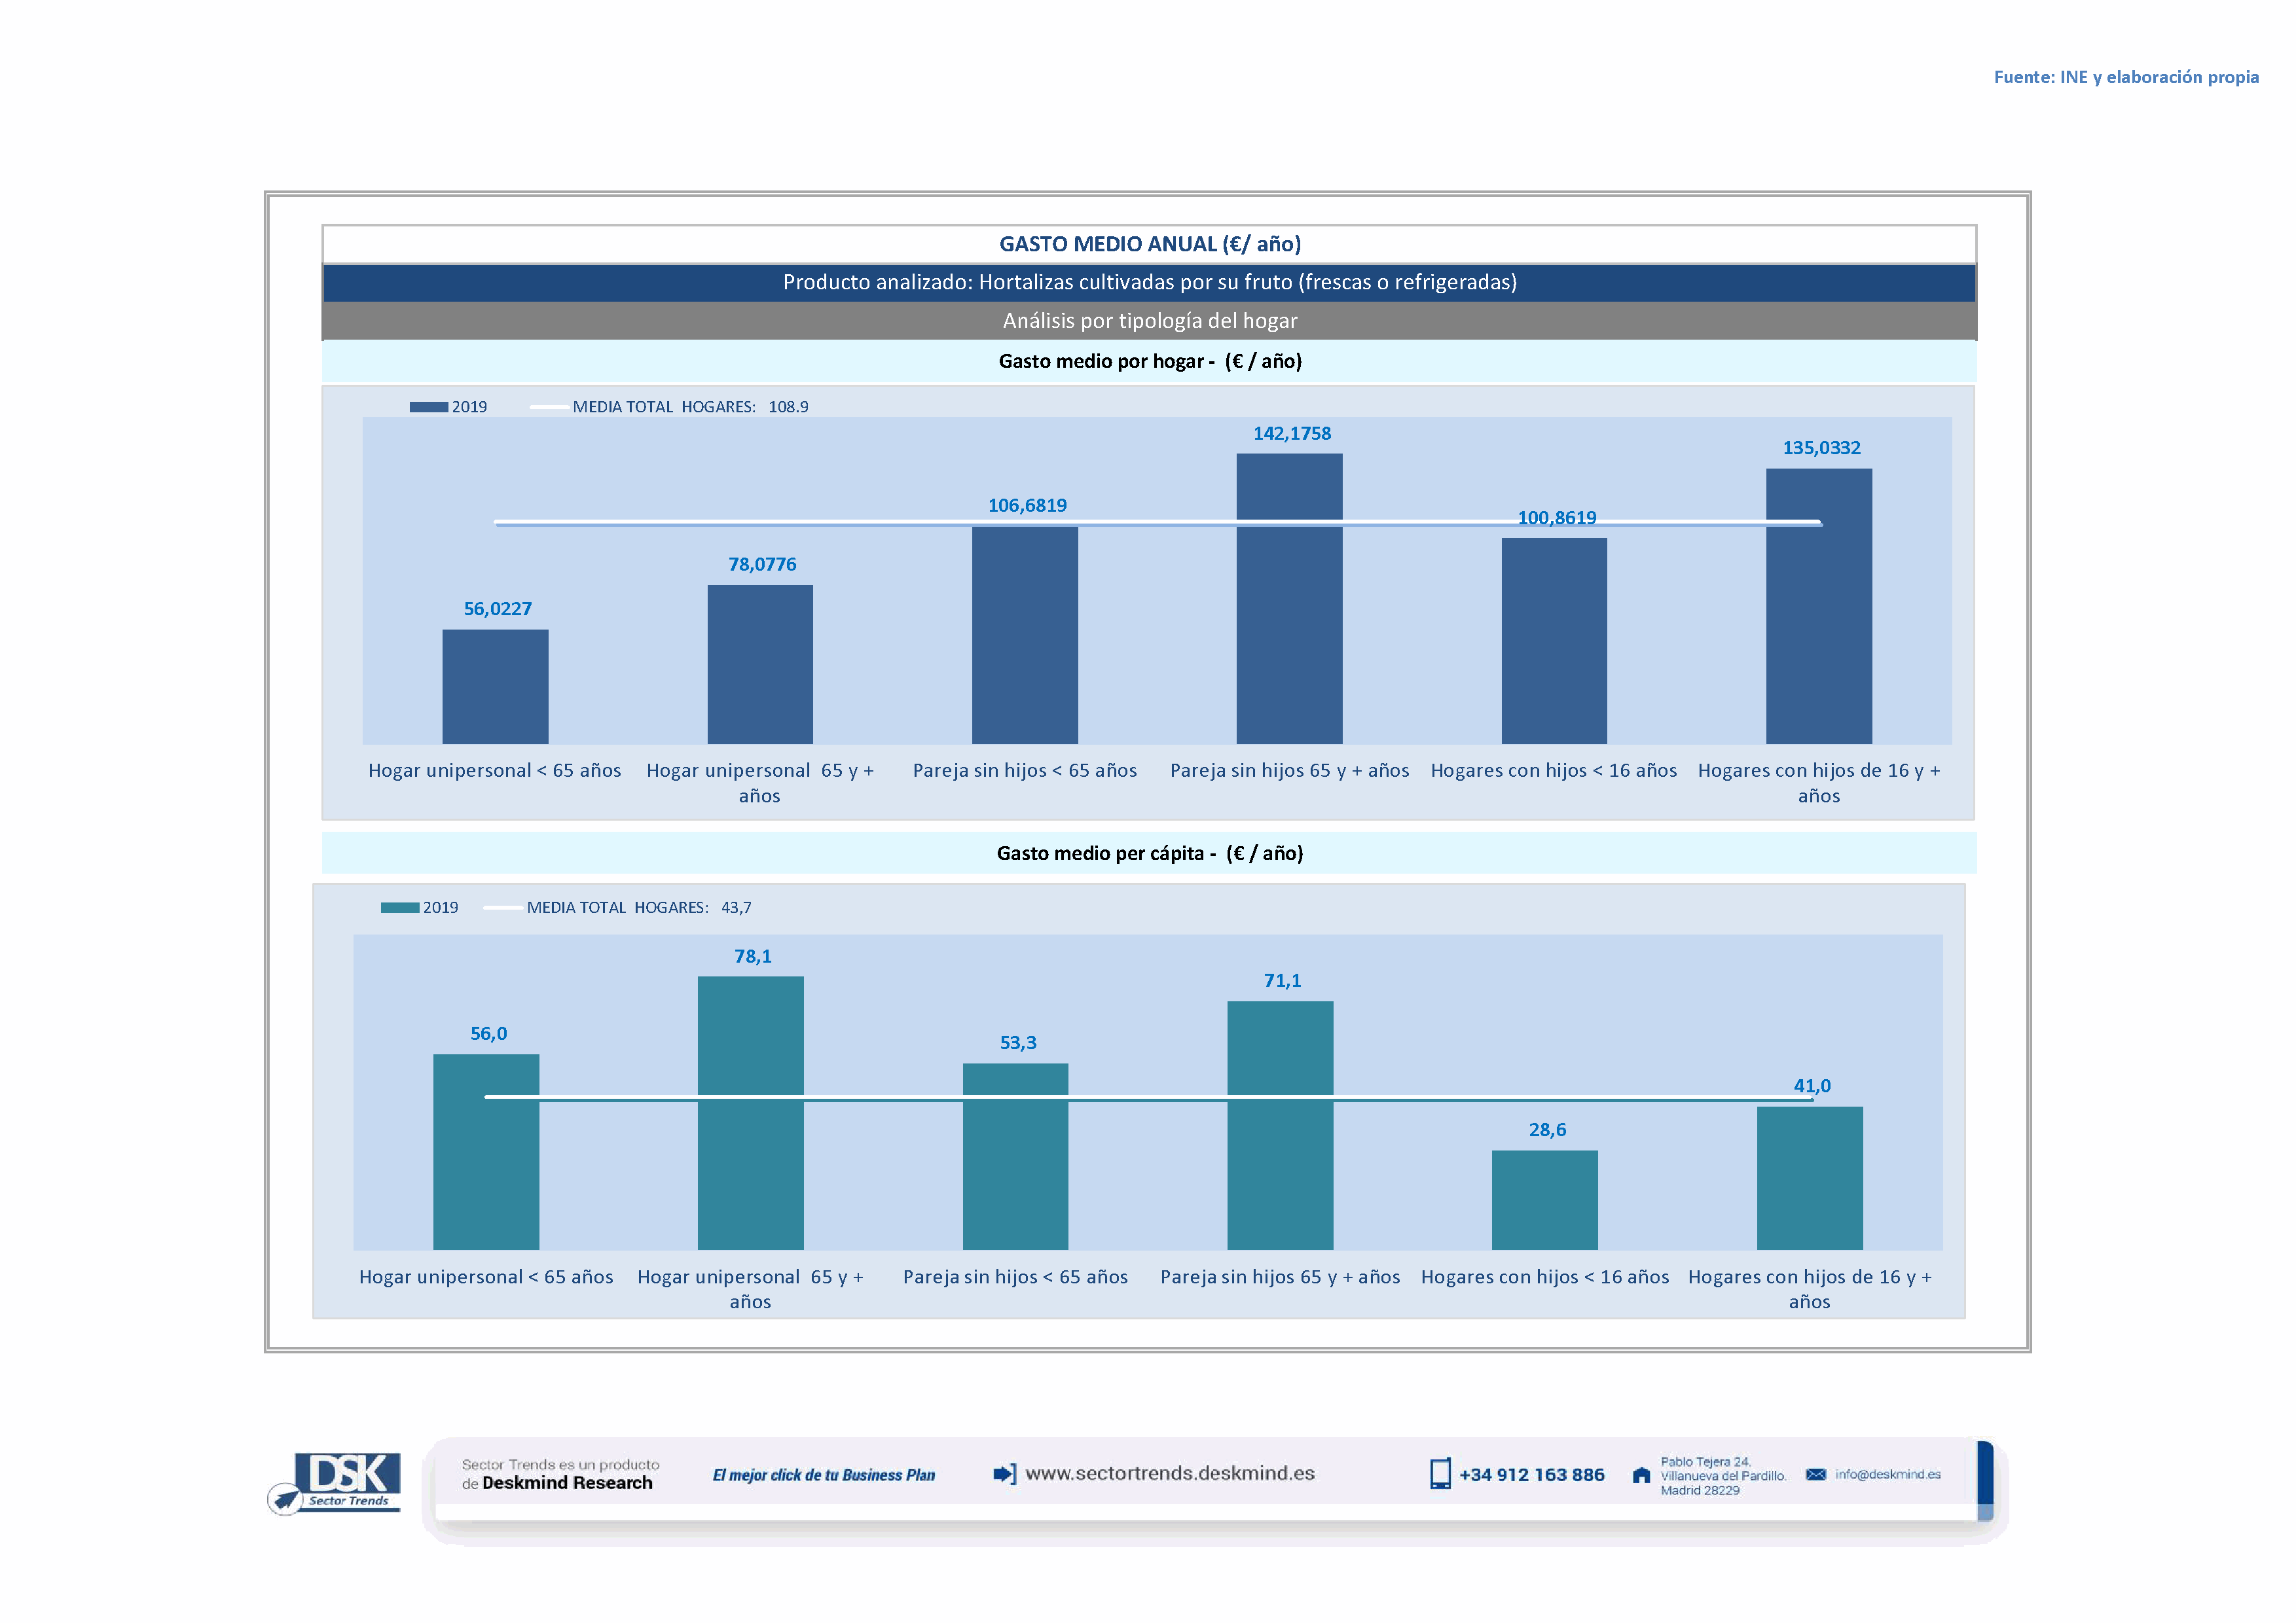Click dark blue 2019 legend swatch in top chart

pos(428,407)
